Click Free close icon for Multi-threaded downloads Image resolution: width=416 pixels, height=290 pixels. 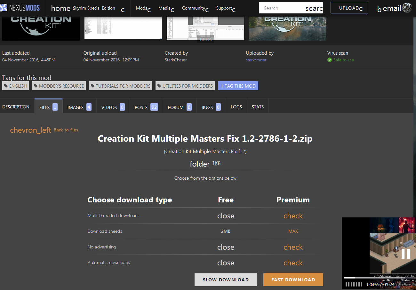click(226, 216)
